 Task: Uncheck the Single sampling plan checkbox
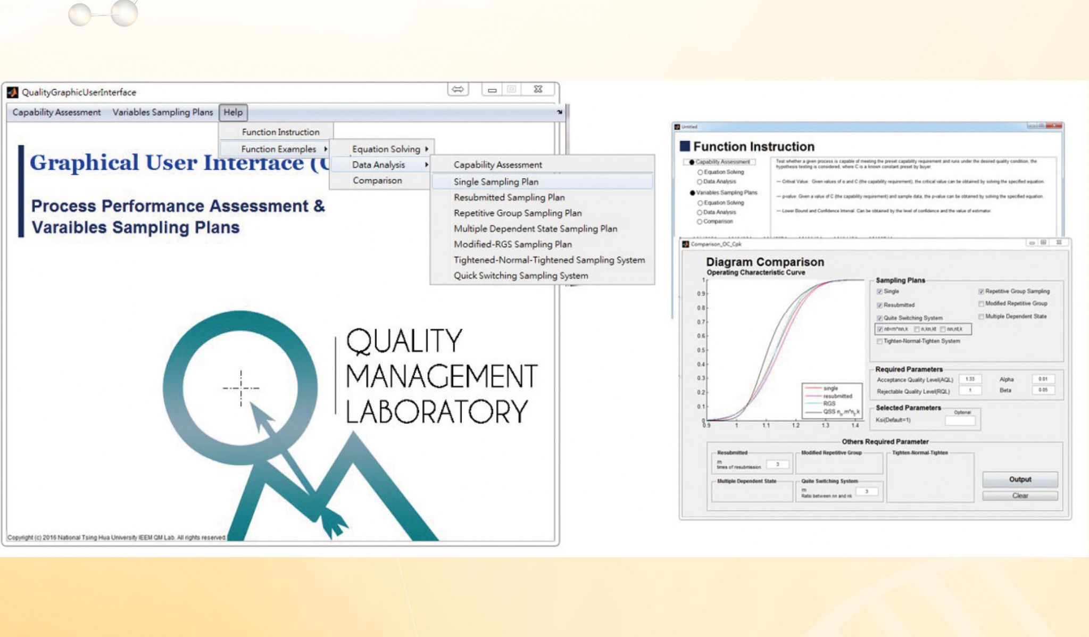coord(879,292)
